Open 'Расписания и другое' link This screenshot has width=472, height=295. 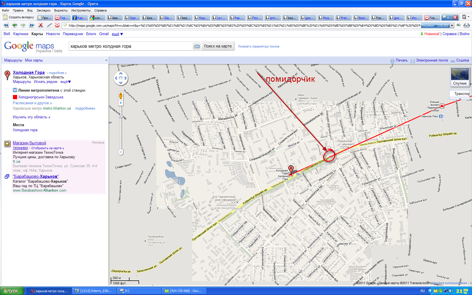pos(32,103)
